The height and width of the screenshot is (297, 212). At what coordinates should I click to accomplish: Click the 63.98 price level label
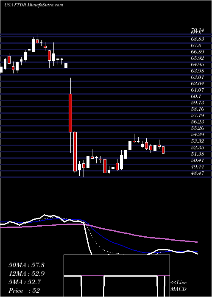pos(198,71)
